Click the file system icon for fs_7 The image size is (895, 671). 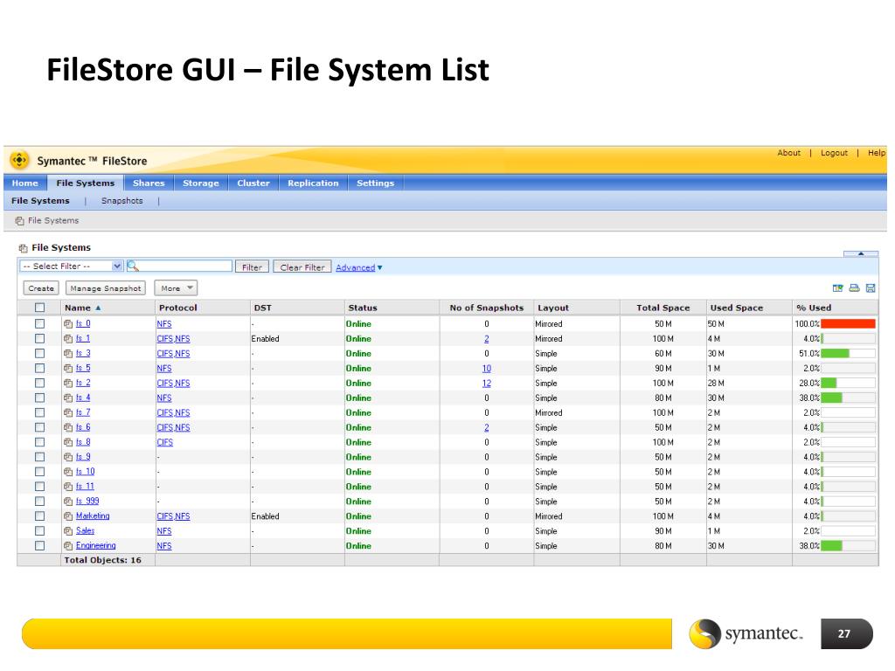[x=68, y=413]
